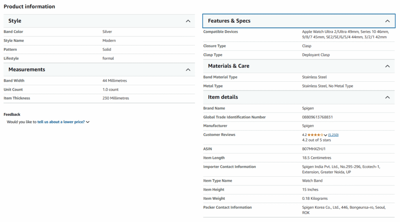Click the Manufacturer value 'Spigen'

(308, 126)
